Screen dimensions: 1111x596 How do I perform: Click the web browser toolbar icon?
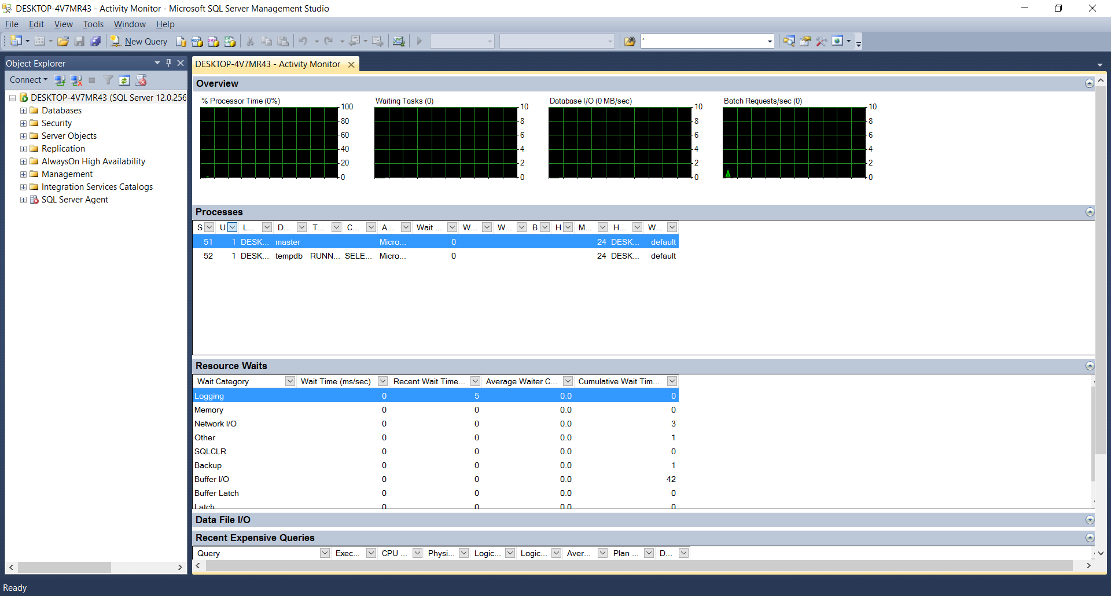click(837, 41)
